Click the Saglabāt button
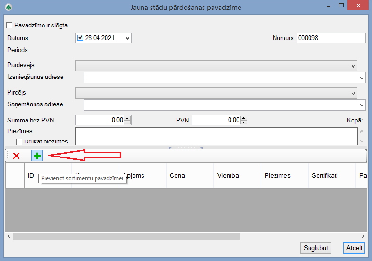Image resolution: width=372 pixels, height=261 pixels. [x=316, y=248]
